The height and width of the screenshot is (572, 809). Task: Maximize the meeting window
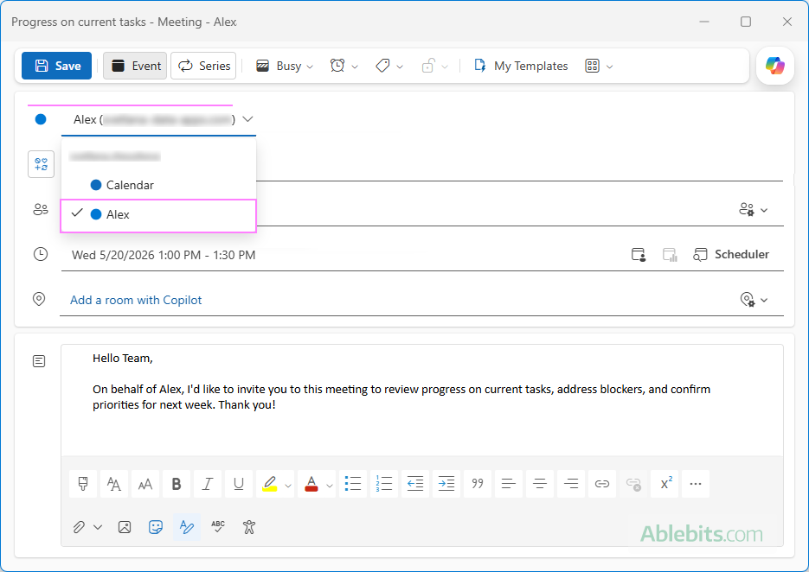click(x=746, y=22)
